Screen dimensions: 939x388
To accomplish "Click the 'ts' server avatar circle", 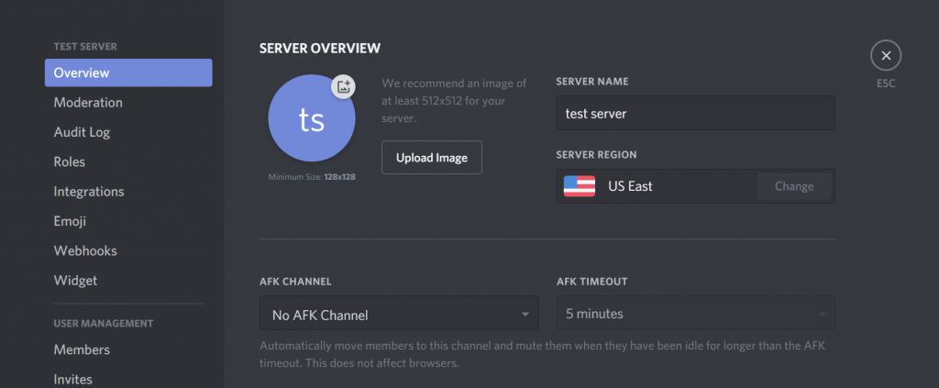I will (311, 120).
